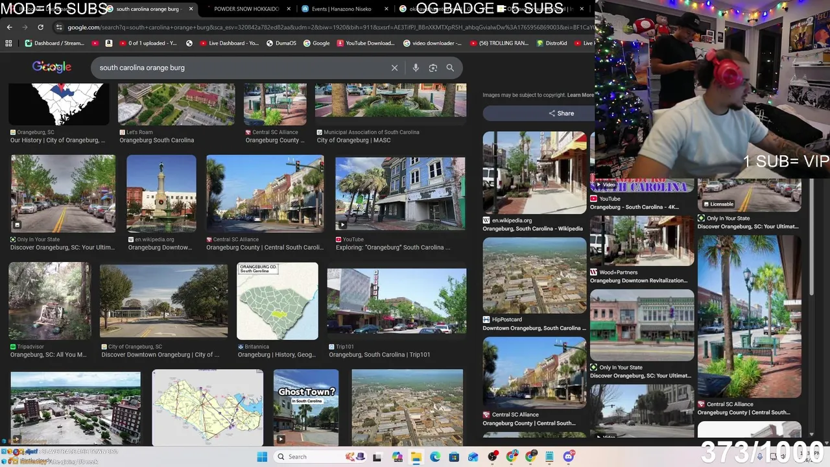Open Trip101 Orangeburg street image

397,302
